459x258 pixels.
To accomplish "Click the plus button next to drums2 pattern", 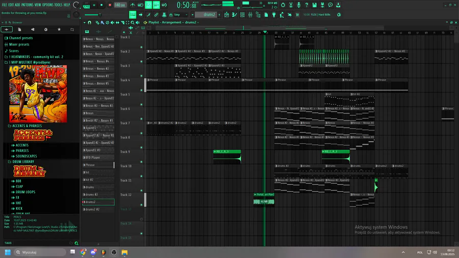I will (x=219, y=15).
